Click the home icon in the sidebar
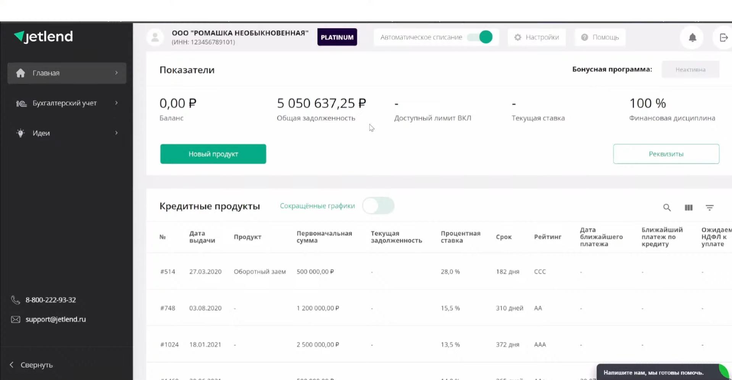732x380 pixels. point(21,73)
